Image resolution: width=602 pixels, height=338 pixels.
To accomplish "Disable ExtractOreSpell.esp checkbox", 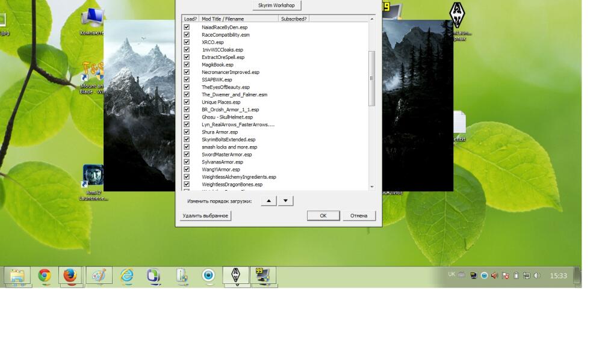I will (x=187, y=57).
